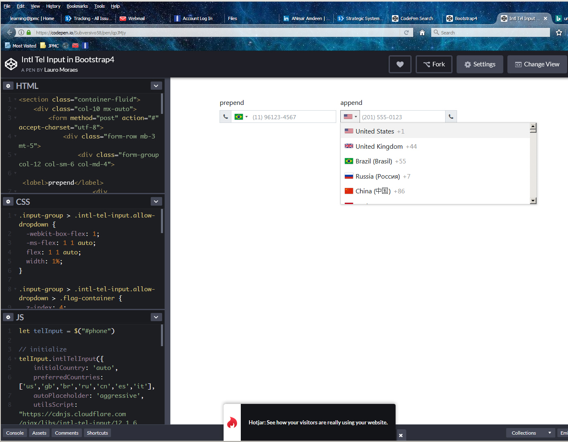Open the Bookmarks menu
Viewport: 568px width, 442px height.
77,6
